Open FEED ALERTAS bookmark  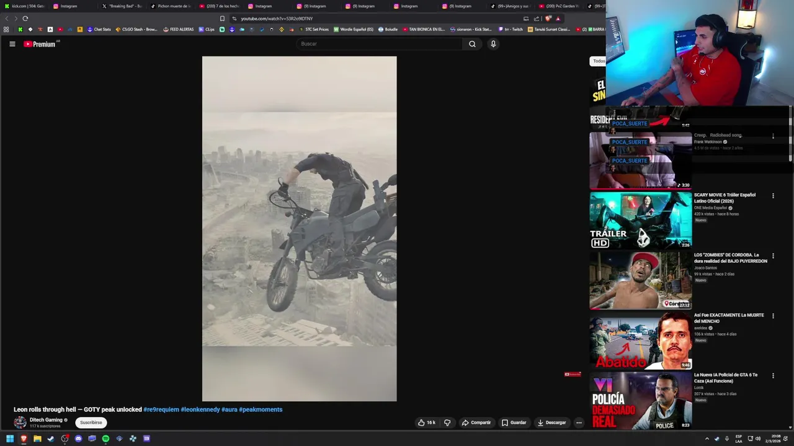click(x=179, y=29)
